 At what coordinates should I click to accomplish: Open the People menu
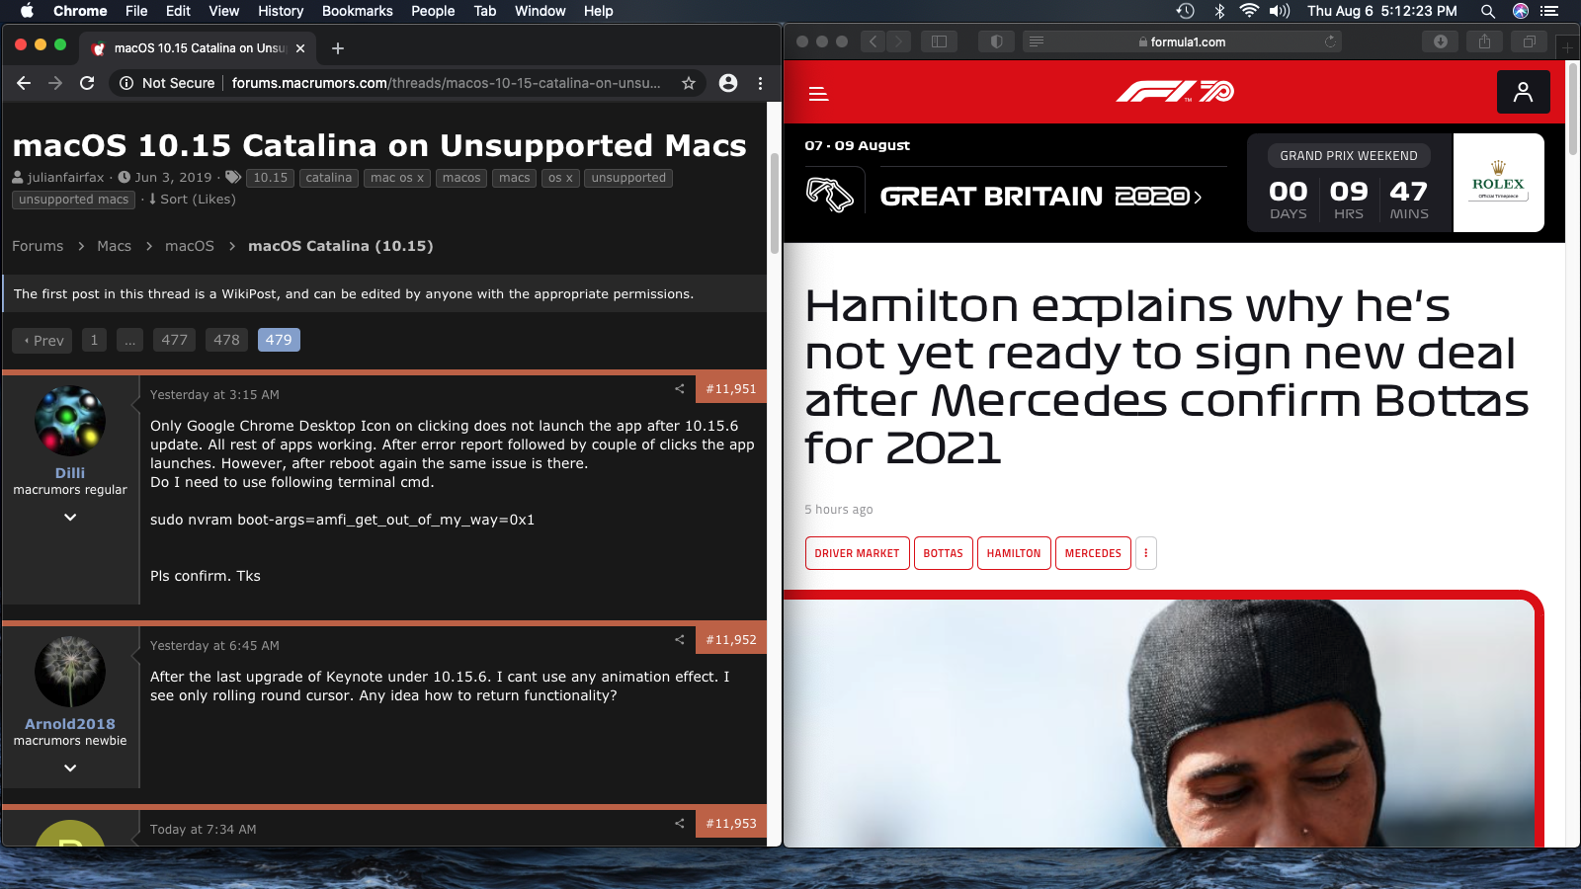tap(433, 11)
